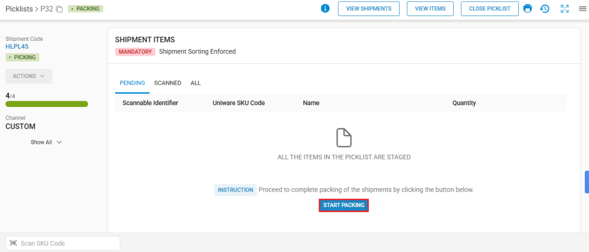
Task: Toggle fullscreen with the expand arrows icon
Action: tap(565, 9)
